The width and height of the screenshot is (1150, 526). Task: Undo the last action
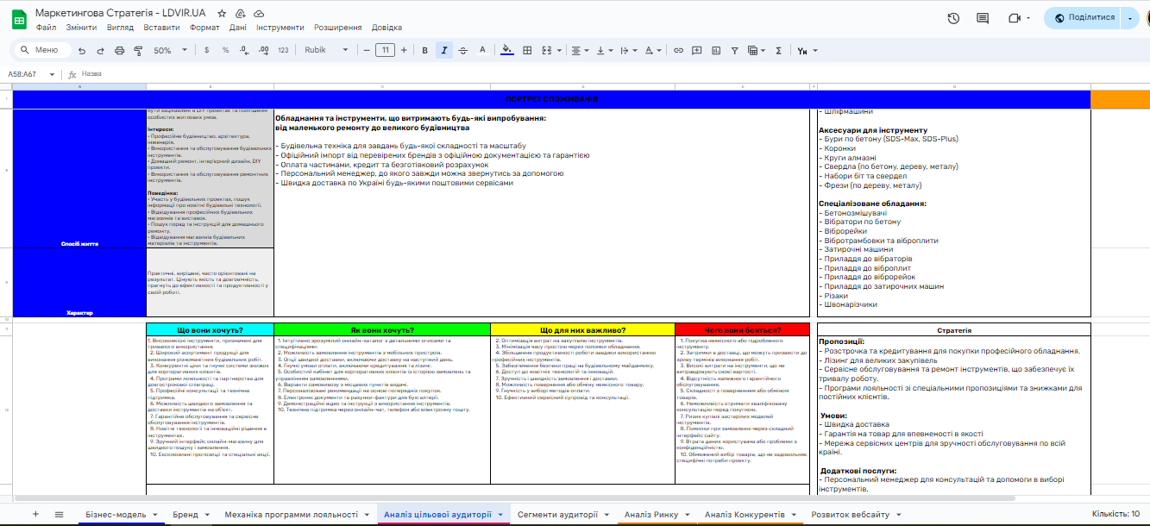tap(82, 50)
